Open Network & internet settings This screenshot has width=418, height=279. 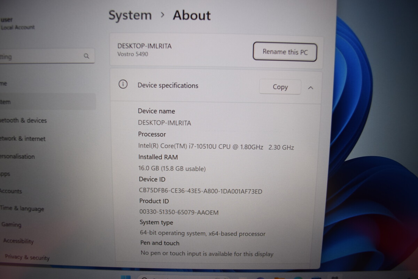23,138
